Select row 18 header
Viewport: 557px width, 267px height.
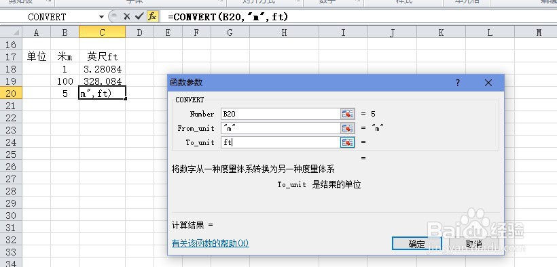(11, 69)
